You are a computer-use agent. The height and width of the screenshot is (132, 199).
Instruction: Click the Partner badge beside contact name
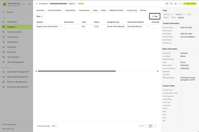pos(81,4)
